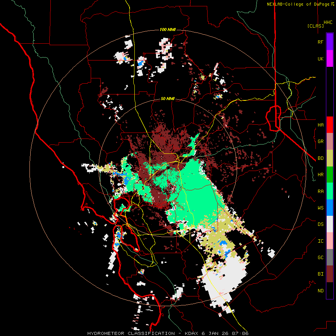Click the KDAX radar site identifier
This screenshot has height=336, width=336.
(192, 333)
